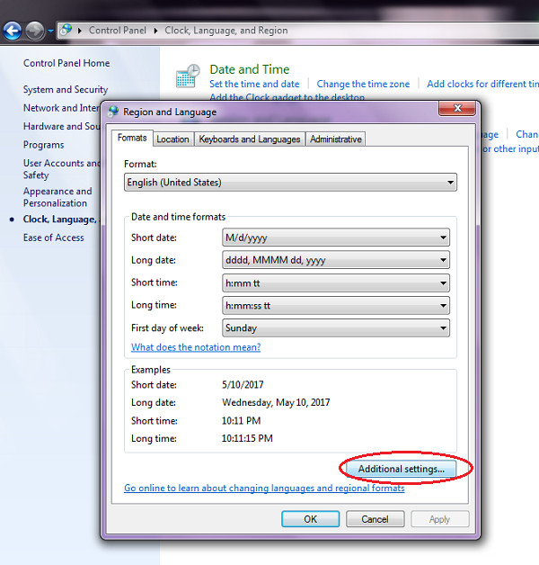The image size is (539, 565).
Task: Open System and Security in sidebar
Action: click(66, 90)
